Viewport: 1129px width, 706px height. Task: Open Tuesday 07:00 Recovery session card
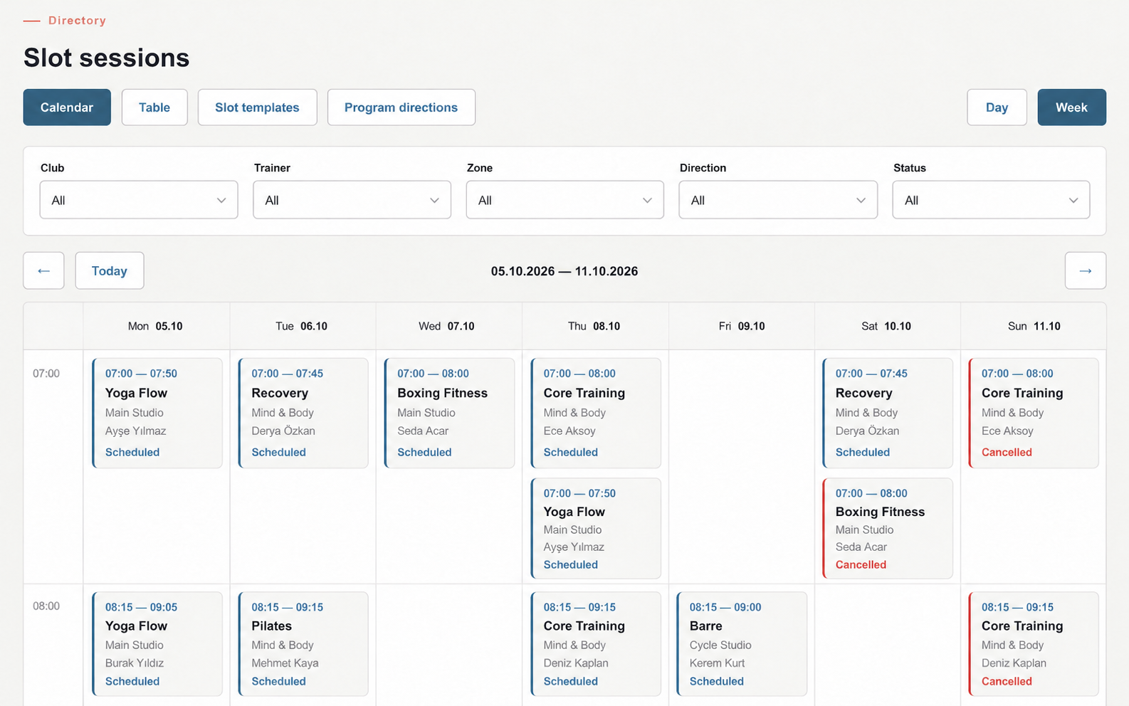(303, 413)
